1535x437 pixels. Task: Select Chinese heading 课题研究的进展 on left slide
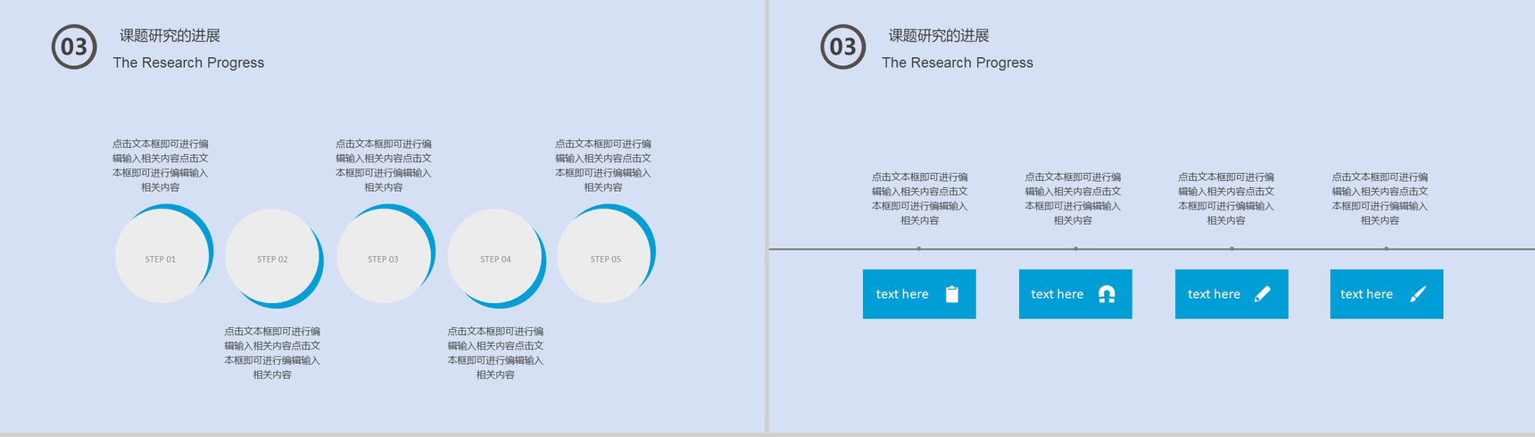tap(170, 36)
